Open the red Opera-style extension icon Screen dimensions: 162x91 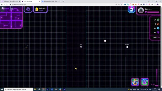pyautogui.click(x=130, y=4)
